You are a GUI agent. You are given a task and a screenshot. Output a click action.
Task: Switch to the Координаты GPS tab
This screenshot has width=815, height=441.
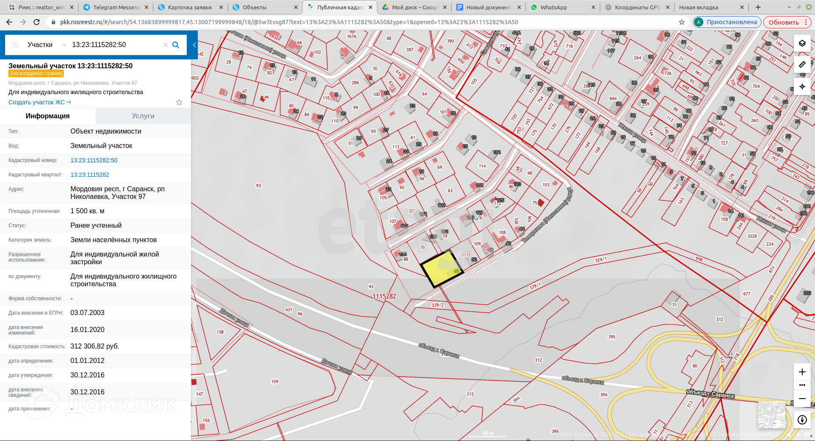[x=637, y=7]
